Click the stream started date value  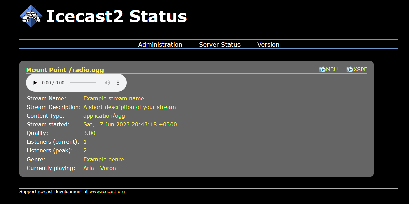[130, 124]
